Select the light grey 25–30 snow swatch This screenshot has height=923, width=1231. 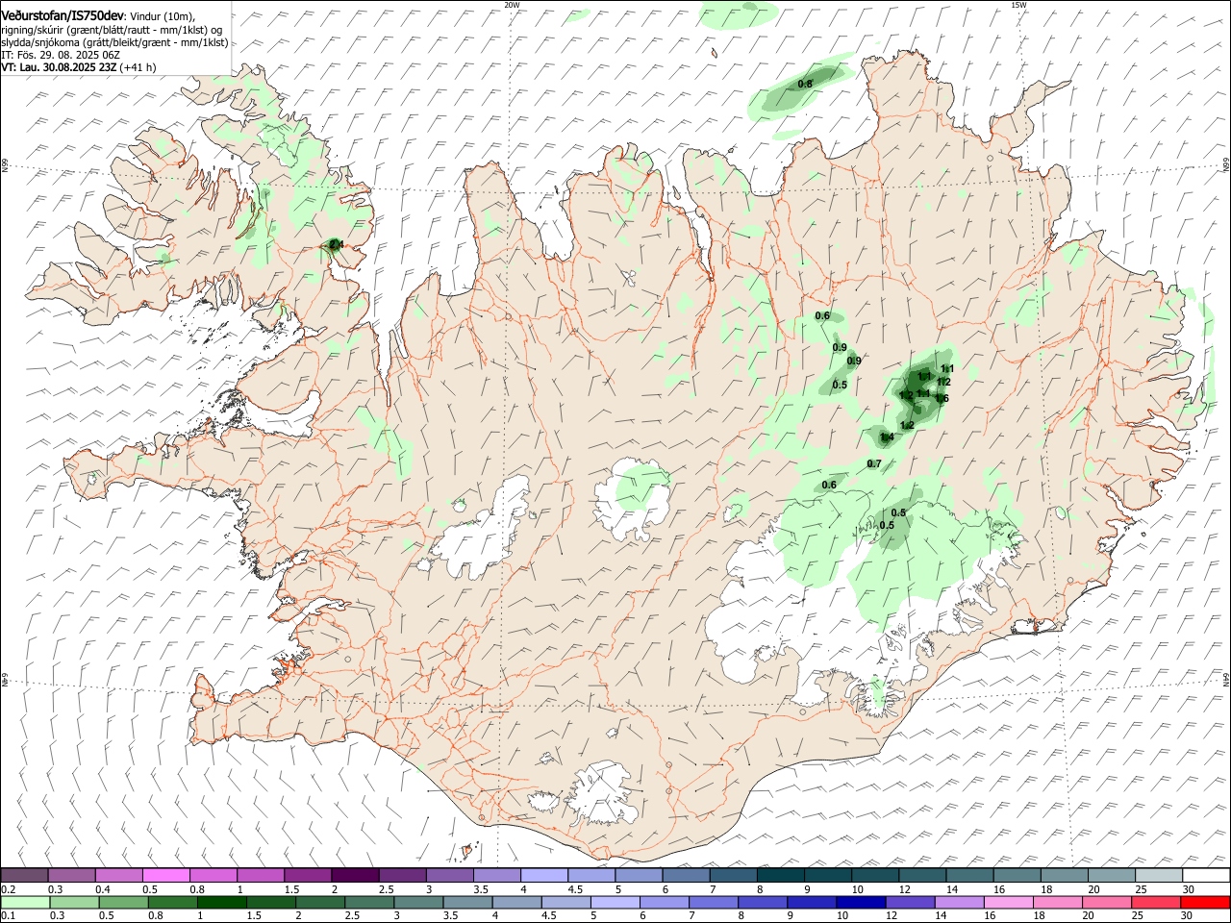(1158, 876)
